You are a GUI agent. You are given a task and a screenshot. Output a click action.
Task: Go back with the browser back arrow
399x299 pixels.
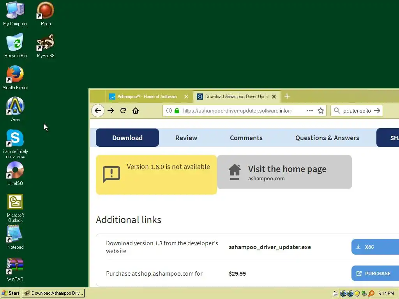click(98, 111)
